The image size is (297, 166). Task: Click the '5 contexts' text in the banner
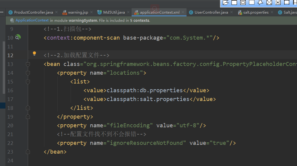(140, 21)
